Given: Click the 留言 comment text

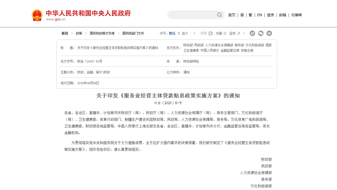Looking at the screenshot, I should coord(232,33).
